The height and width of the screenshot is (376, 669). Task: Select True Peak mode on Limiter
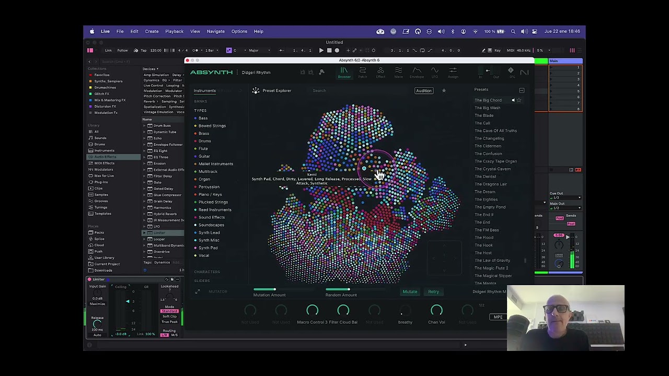(169, 322)
